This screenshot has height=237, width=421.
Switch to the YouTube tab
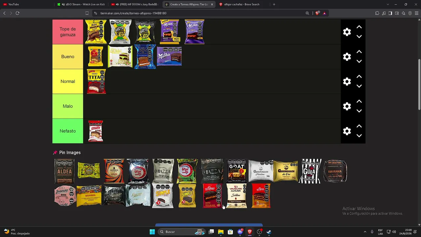click(26, 4)
